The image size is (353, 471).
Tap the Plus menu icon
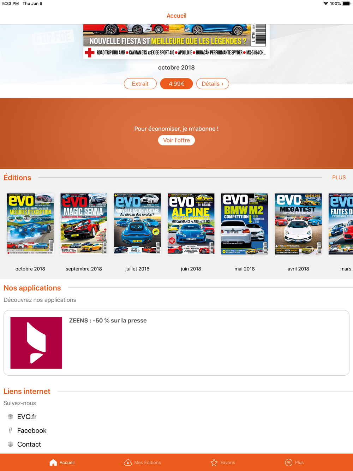tap(288, 463)
